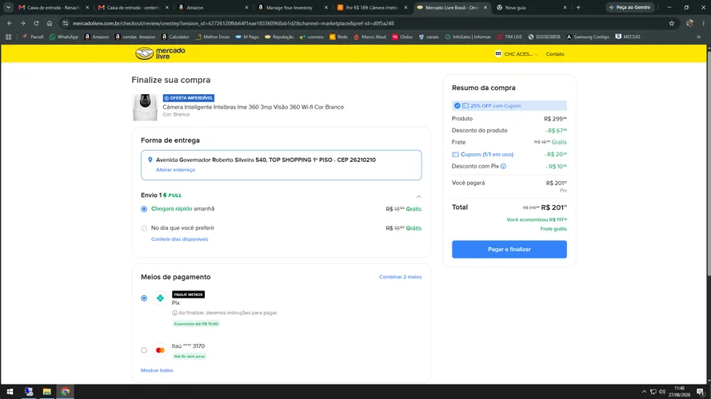Open the Rede bookmark
The height and width of the screenshot is (399, 711).
[x=339, y=37]
